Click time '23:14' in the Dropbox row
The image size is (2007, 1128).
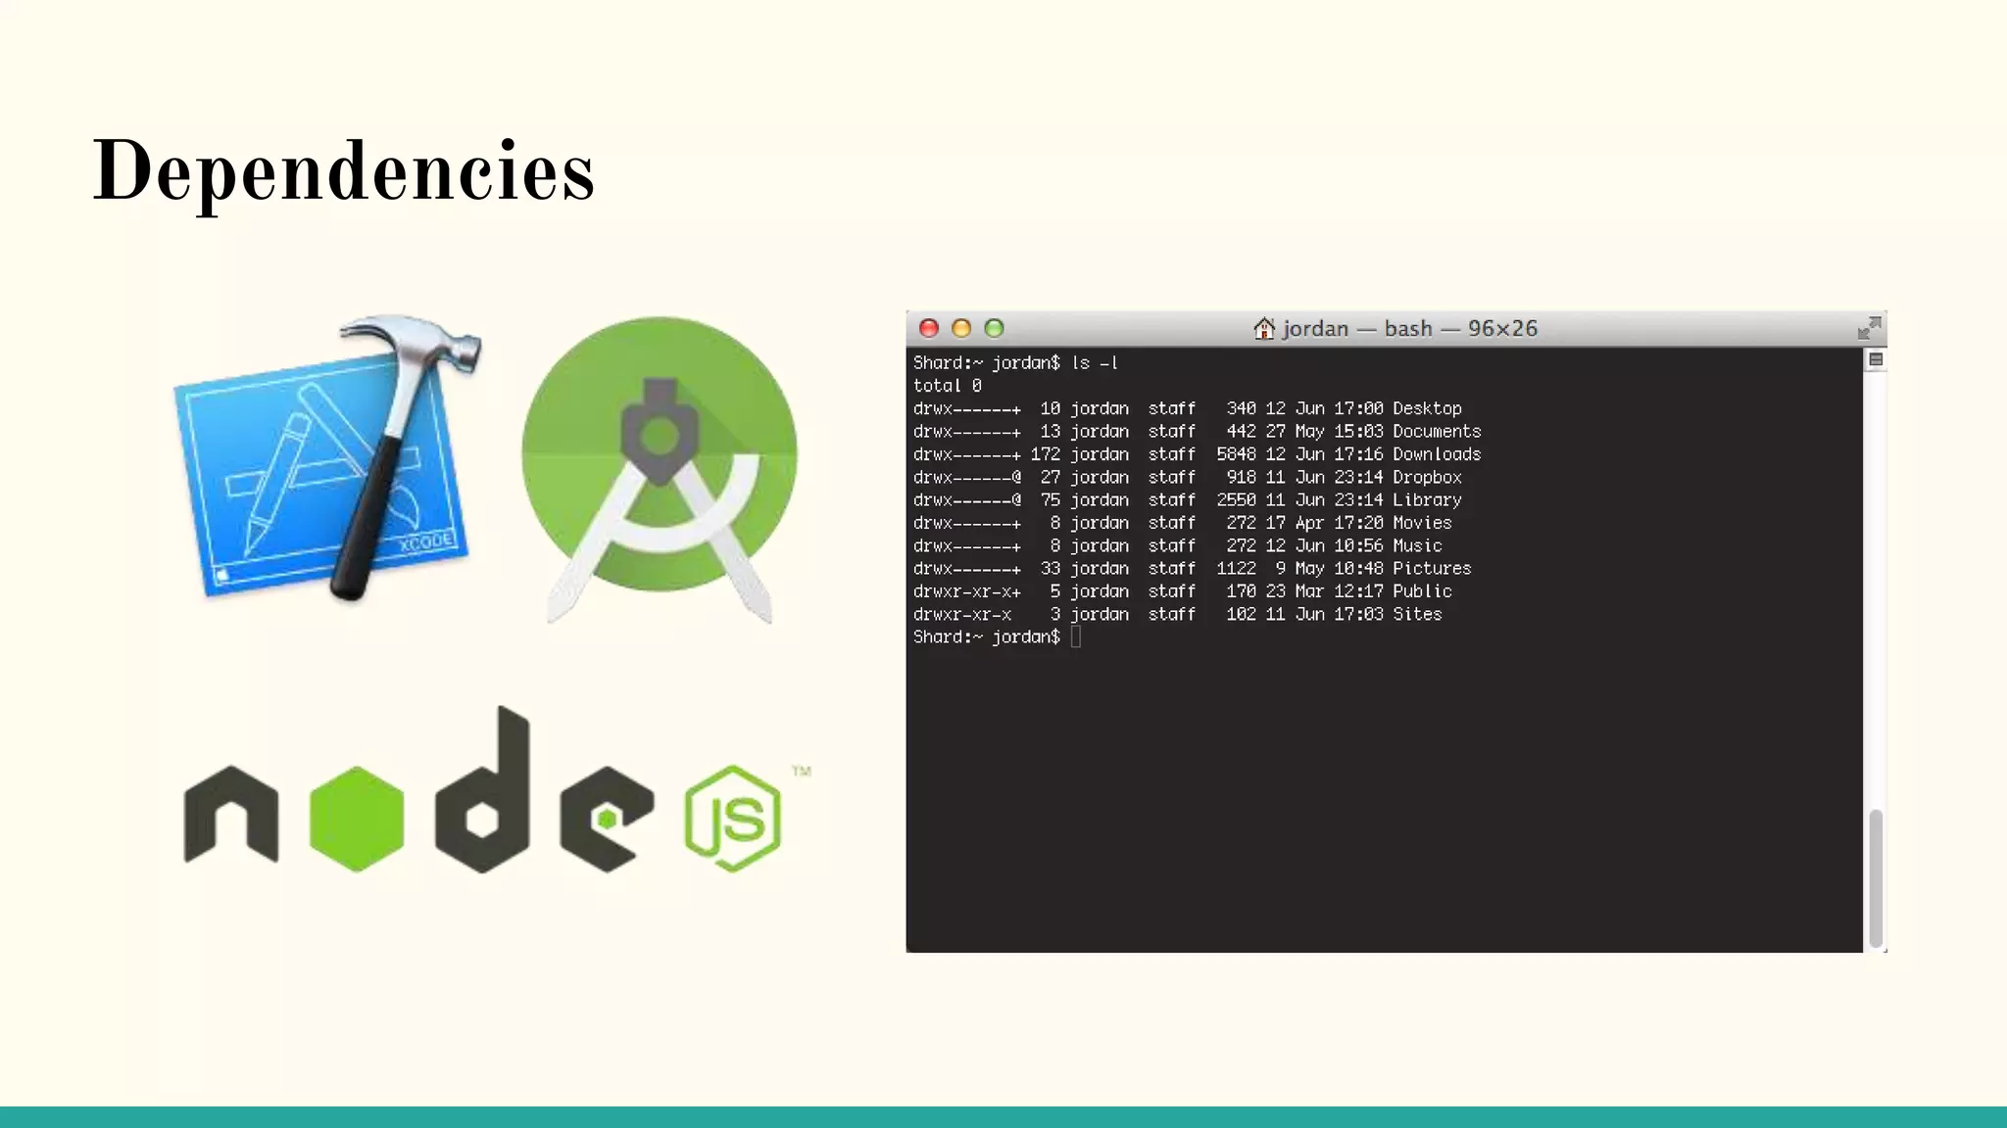[x=1358, y=477]
